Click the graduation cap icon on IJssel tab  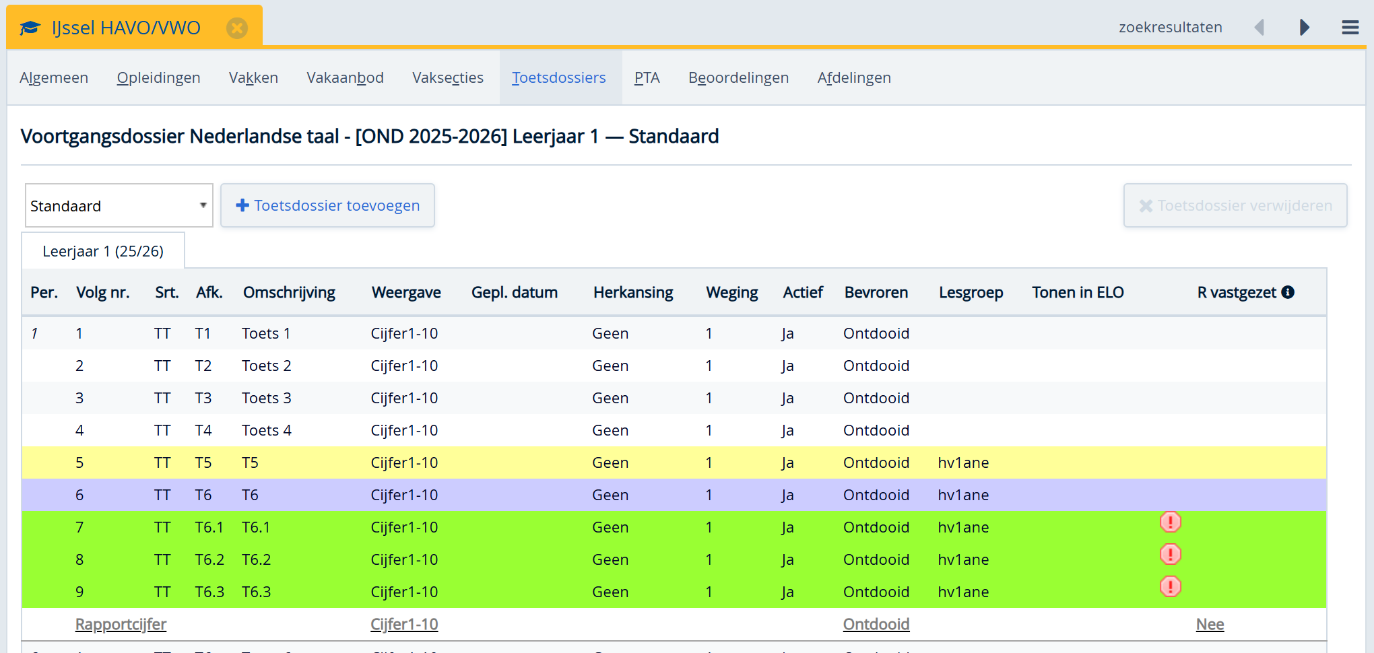tap(30, 28)
